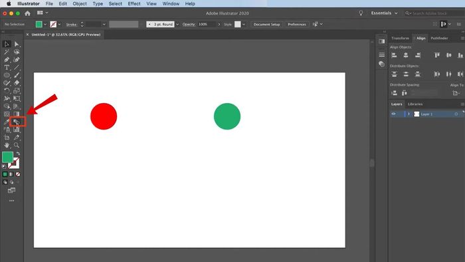465x262 pixels.
Task: Open Align To dropdown
Action: click(456, 93)
